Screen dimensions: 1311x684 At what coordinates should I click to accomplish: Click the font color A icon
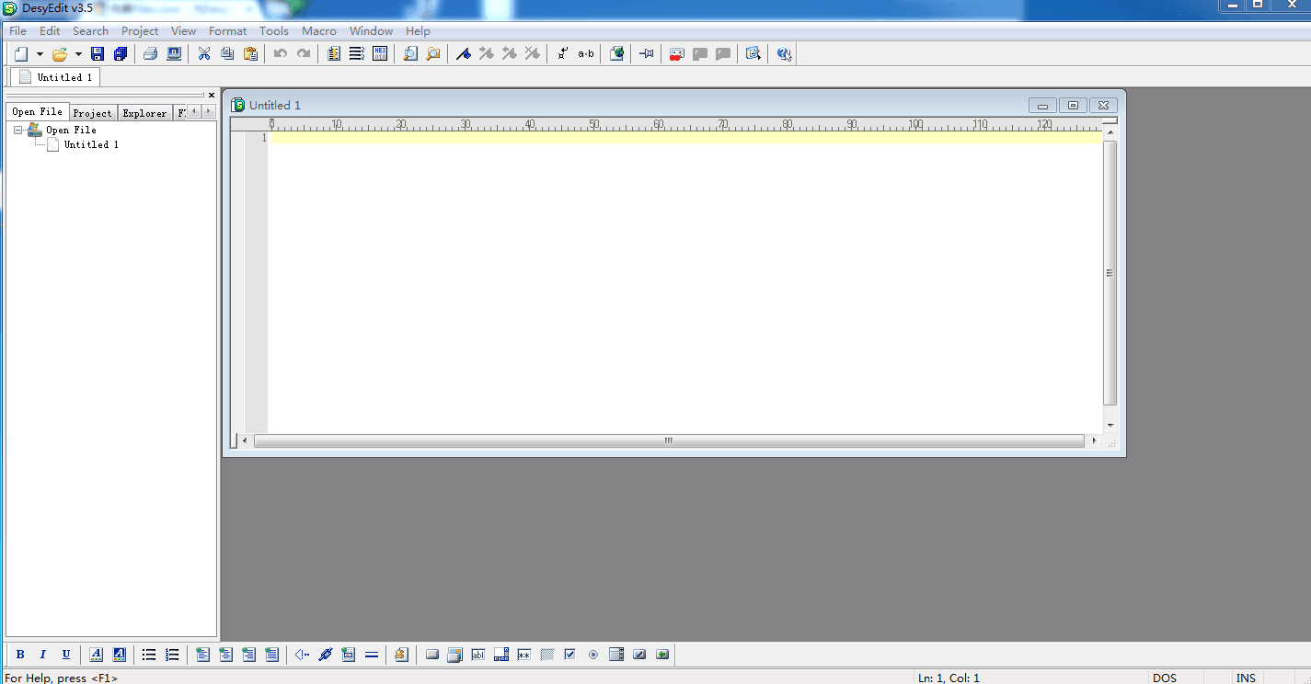(96, 655)
